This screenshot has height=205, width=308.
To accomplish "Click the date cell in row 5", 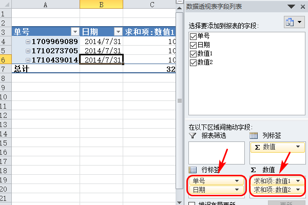I will [x=101, y=51].
